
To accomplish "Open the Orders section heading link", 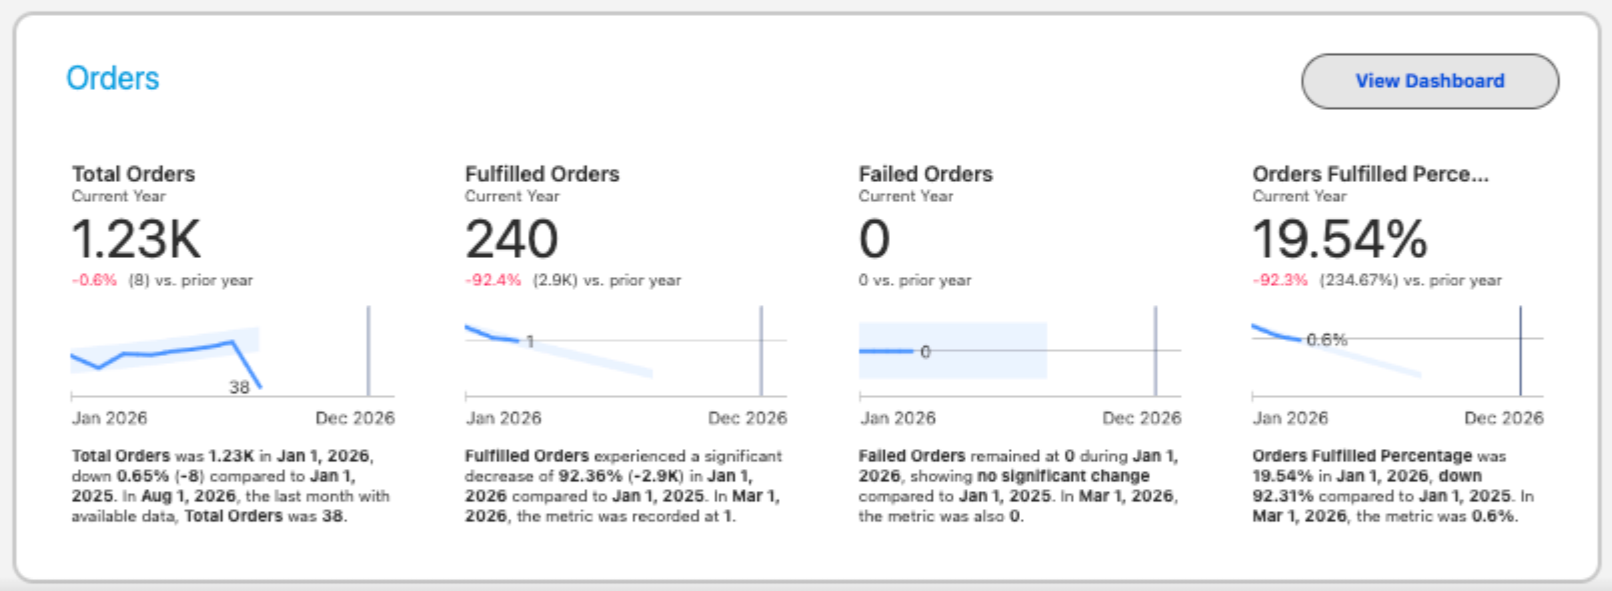I will [x=113, y=79].
